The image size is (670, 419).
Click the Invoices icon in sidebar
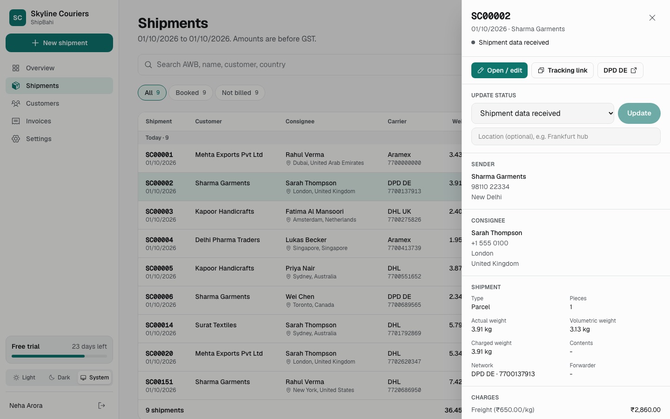coord(16,121)
